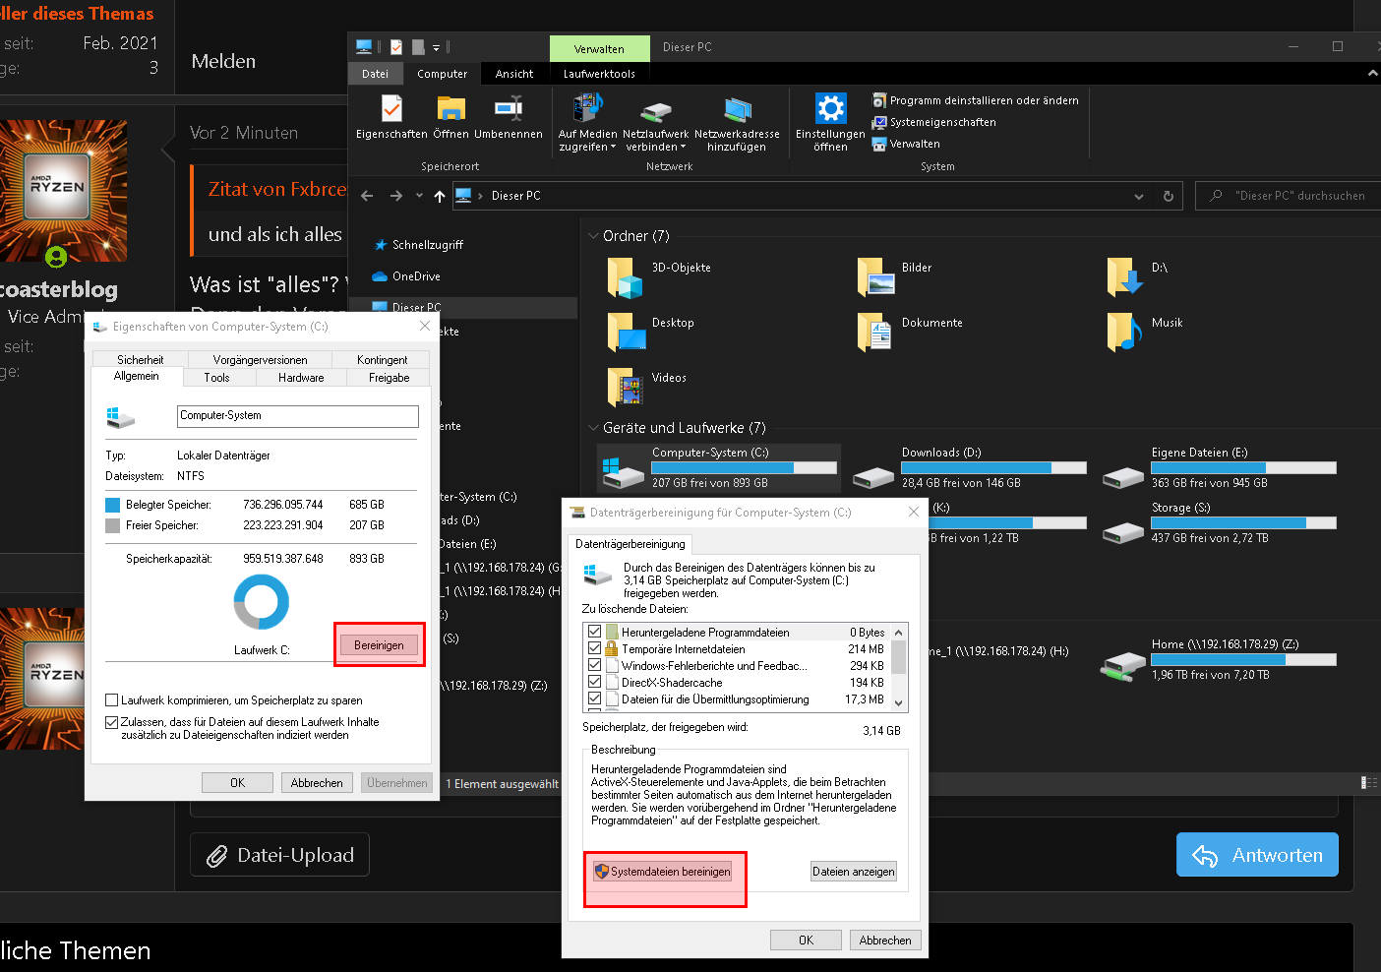The height and width of the screenshot is (972, 1381).
Task: Collapse the Ordner (7) group
Action: (593, 236)
